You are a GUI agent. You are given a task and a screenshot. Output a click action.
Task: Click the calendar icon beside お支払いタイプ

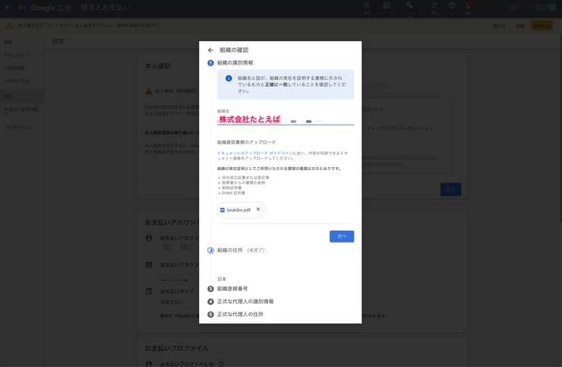(149, 291)
